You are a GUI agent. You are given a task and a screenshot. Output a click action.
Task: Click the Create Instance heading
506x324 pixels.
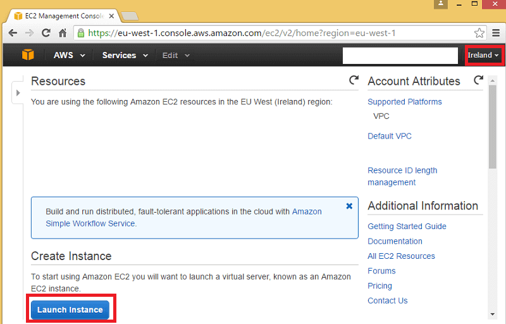point(71,256)
